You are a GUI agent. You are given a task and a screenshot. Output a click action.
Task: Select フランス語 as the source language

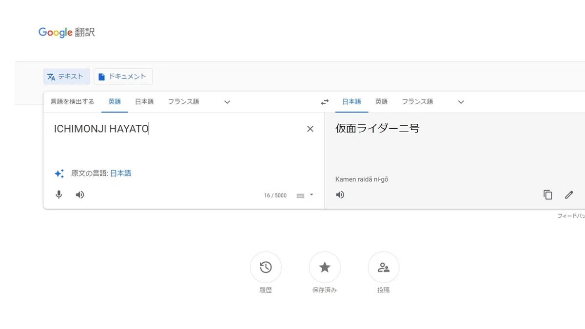click(x=183, y=102)
